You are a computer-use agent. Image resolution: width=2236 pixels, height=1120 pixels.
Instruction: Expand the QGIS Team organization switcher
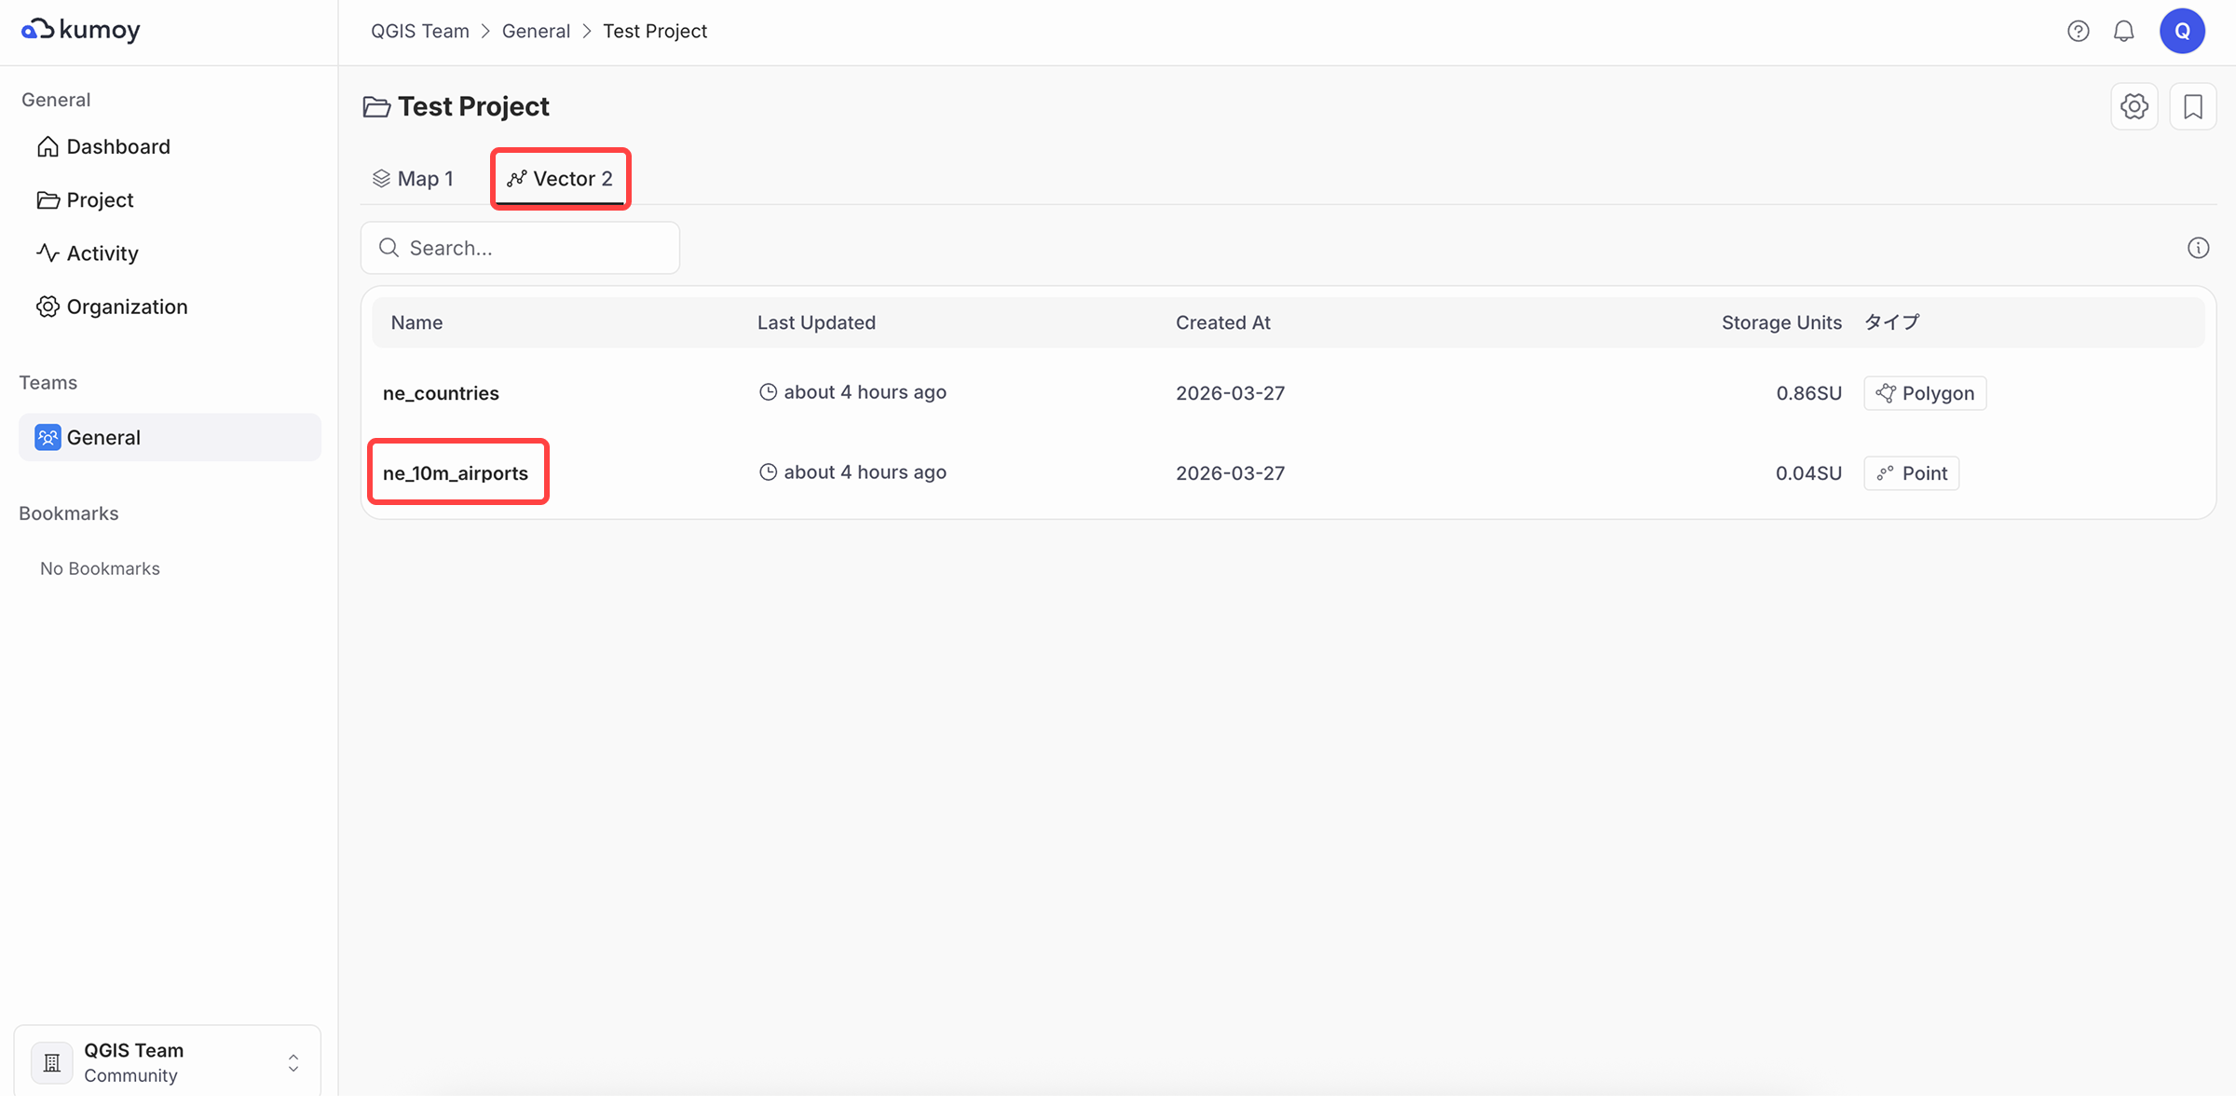click(x=168, y=1061)
